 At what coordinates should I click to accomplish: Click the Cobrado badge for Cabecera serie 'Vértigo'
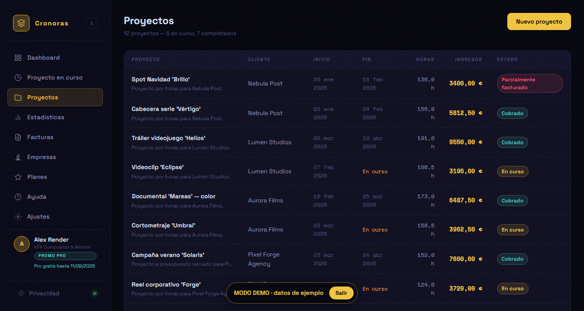[x=512, y=113]
